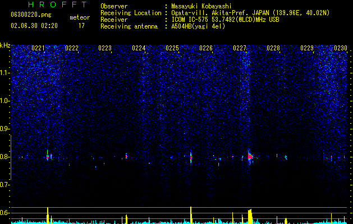Click the small echo between 0223 and 0224

point(126,156)
